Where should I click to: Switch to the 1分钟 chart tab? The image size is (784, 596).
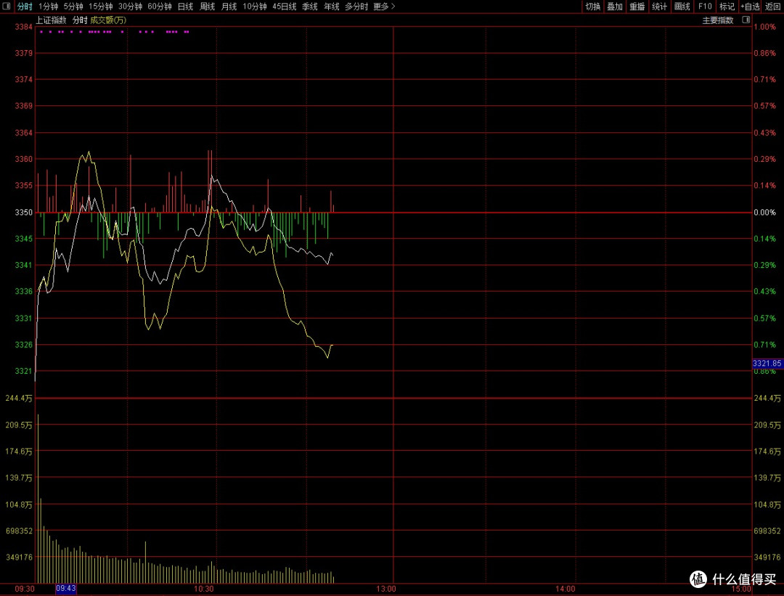[48, 7]
